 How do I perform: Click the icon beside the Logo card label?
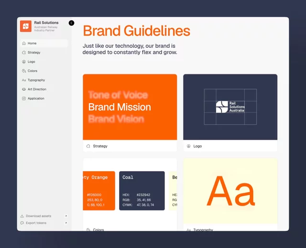click(188, 146)
